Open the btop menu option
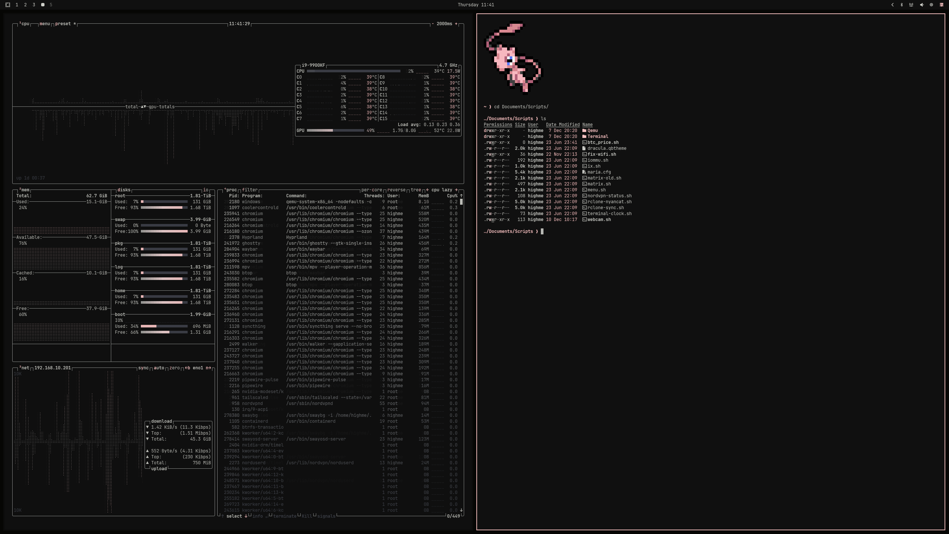Viewport: 949px width, 534px height. tap(44, 24)
